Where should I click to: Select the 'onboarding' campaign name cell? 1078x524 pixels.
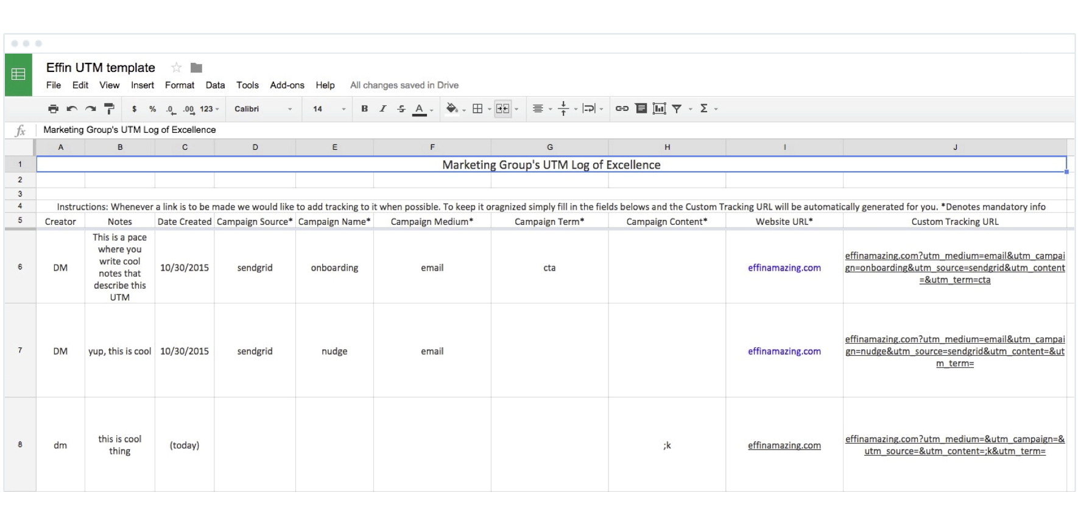(334, 267)
